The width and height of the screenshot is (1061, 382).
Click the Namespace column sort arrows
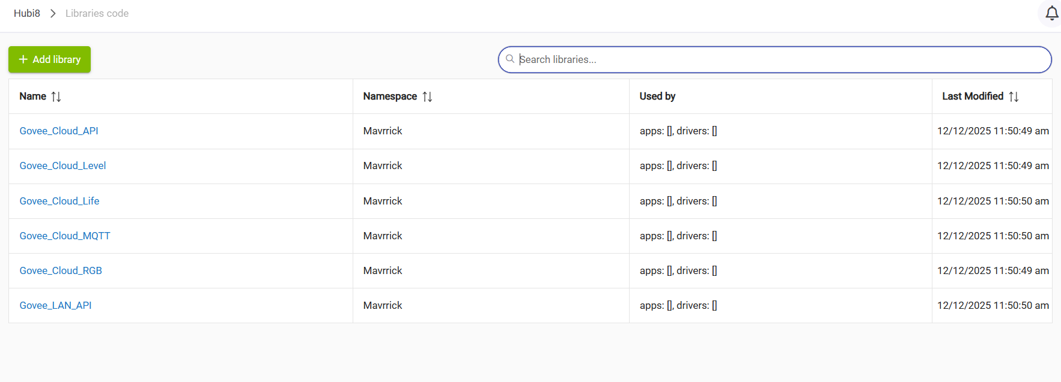427,97
